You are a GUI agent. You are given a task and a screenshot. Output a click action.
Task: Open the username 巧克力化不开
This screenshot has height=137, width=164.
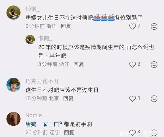pos(42,81)
